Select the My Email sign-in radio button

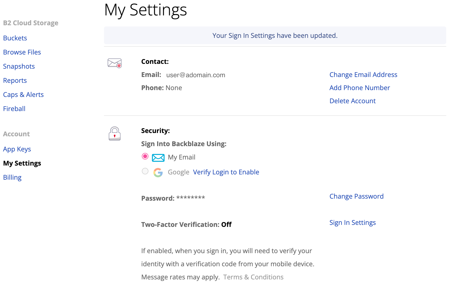145,156
